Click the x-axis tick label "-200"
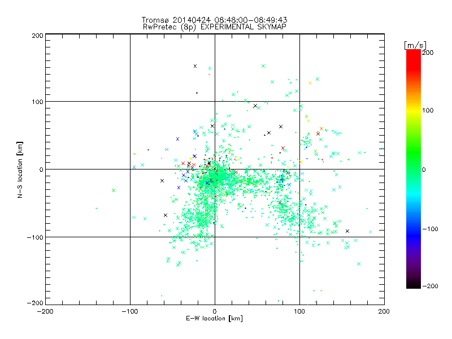Viewport: 452px width, 339px height. tap(45, 311)
